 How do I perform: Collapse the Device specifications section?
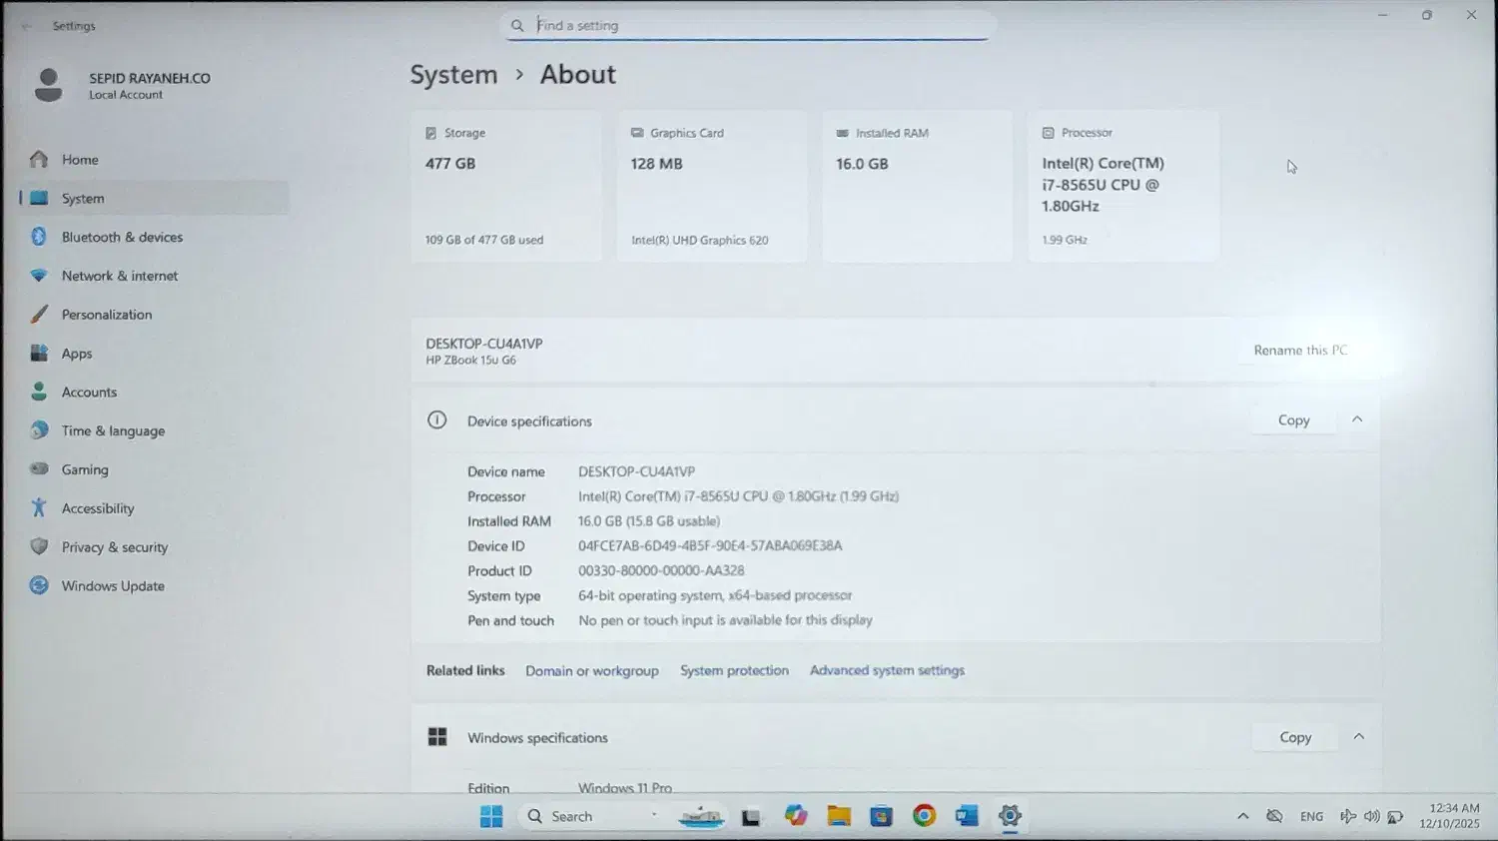pyautogui.click(x=1357, y=420)
